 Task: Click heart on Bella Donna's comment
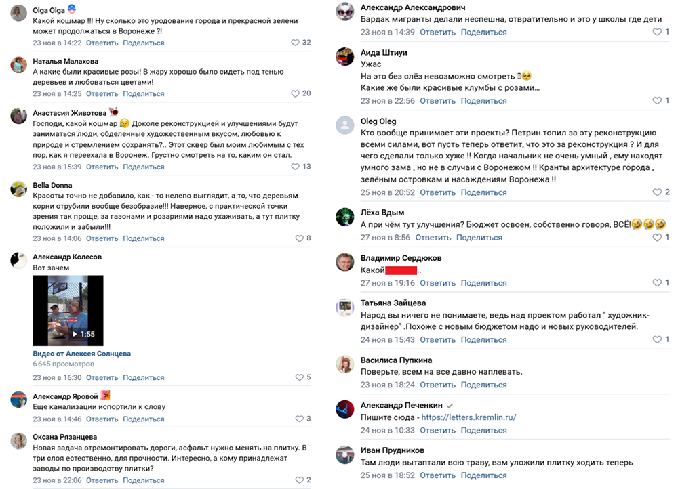tap(299, 238)
